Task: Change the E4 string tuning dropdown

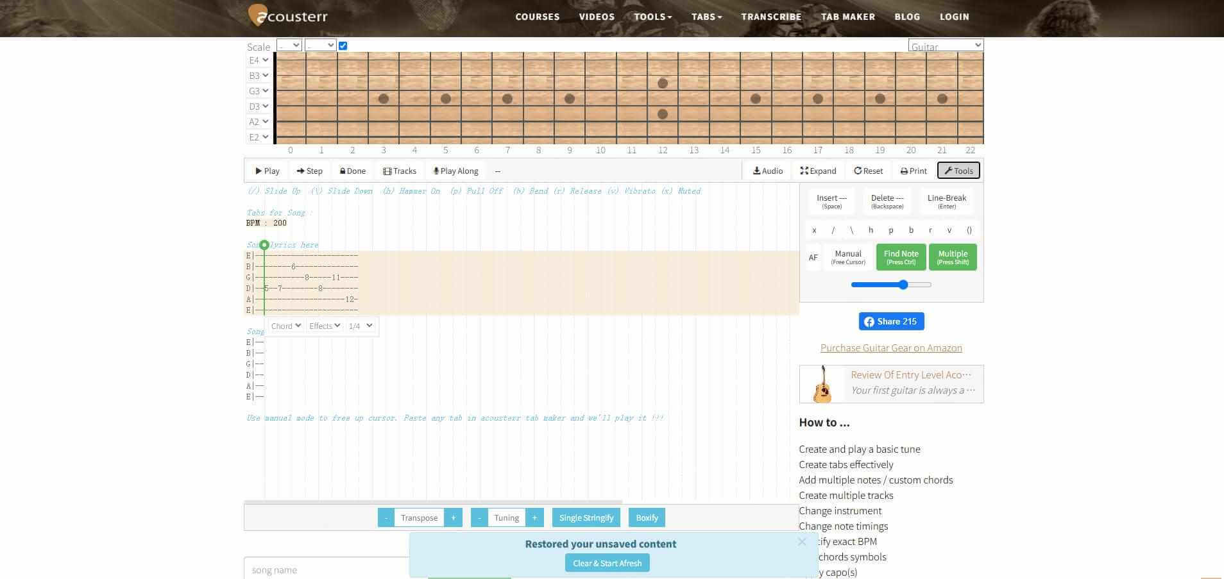Action: pyautogui.click(x=259, y=60)
